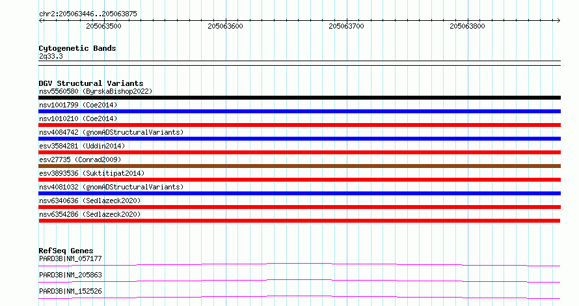579x306 pixels.
Task: Open the esv27735 (Conrad2009) label
Action: click(80, 160)
